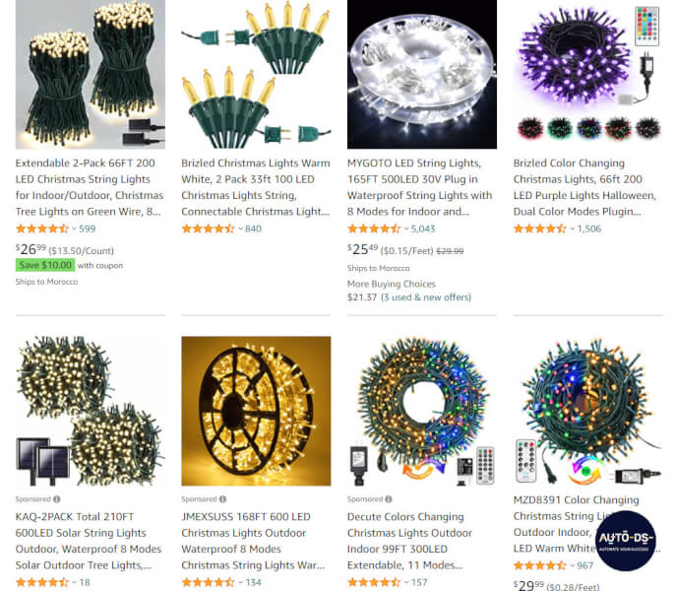Click the Sponsored info icon under Decute lights
Image resolution: width=675 pixels, height=591 pixels.
[389, 499]
